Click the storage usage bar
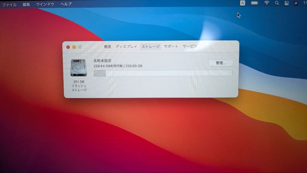Screen dimensions: 307x173 click(x=163, y=73)
